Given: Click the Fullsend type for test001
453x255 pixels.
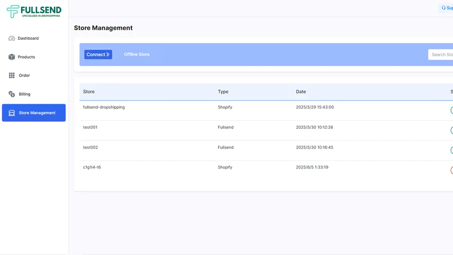Looking at the screenshot, I should (225, 127).
